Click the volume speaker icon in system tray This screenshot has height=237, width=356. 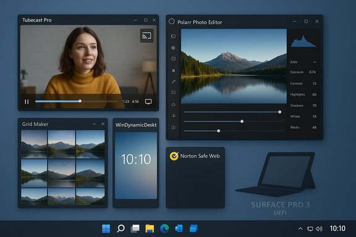coord(319,229)
